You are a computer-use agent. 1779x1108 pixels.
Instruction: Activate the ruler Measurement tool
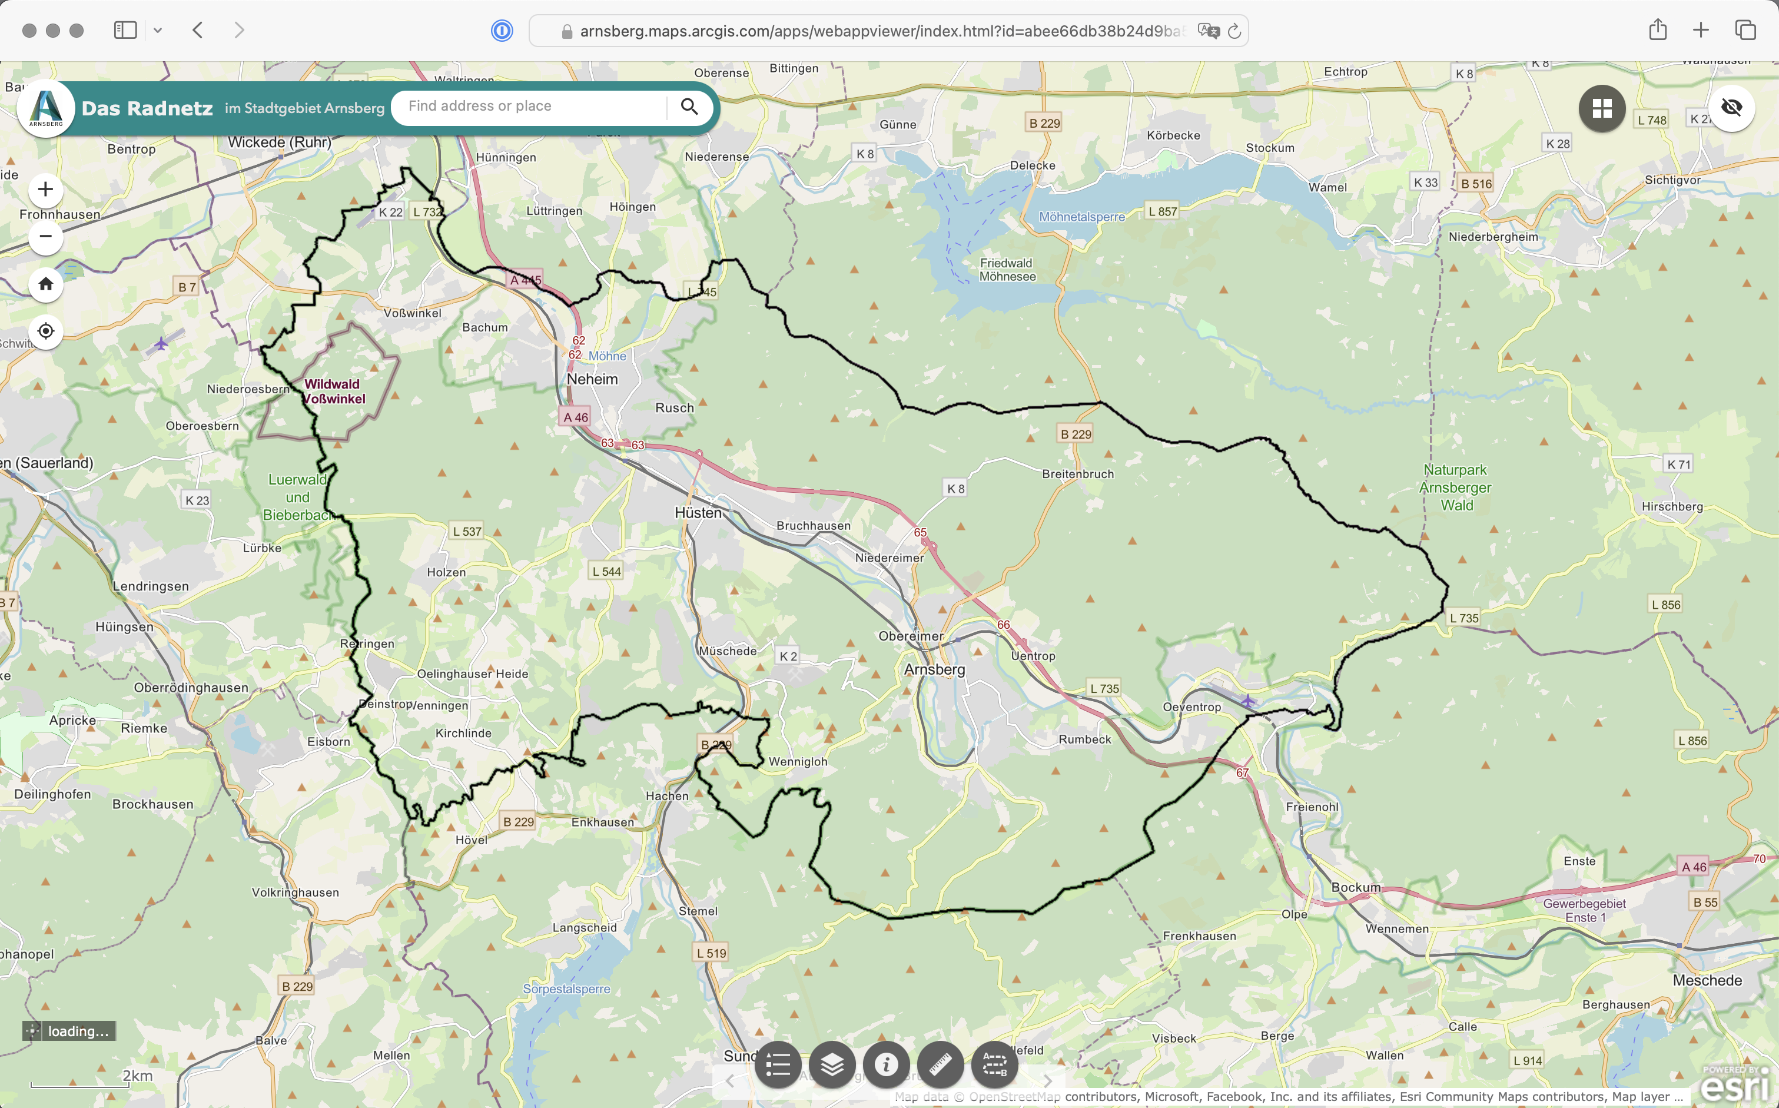point(940,1064)
